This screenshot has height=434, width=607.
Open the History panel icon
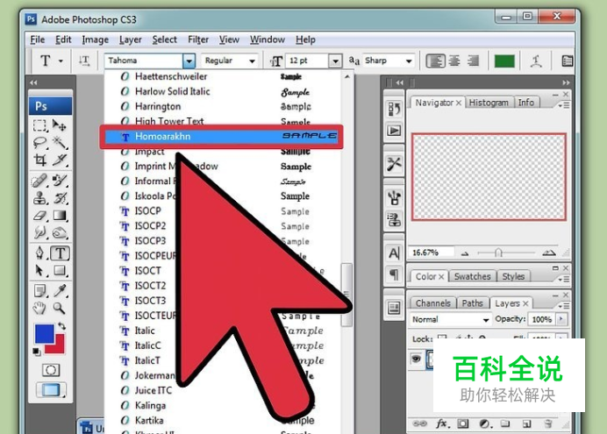[x=394, y=109]
